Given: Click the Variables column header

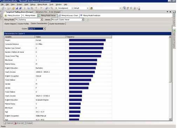Looking at the screenshot, I should tap(19, 37).
